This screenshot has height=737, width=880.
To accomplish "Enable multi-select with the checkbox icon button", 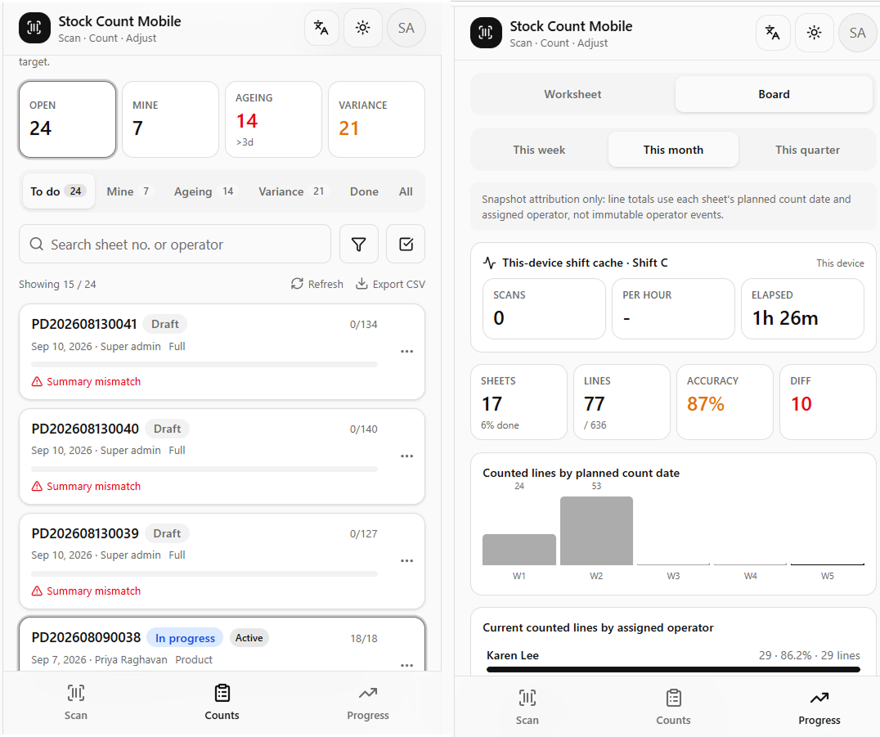I will (x=406, y=245).
